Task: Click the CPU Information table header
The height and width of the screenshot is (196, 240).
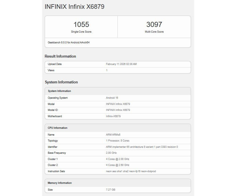Action: (x=58, y=128)
